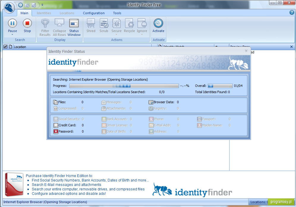Click the Shred action icon
The height and width of the screenshot is (207, 296).
[91, 23]
